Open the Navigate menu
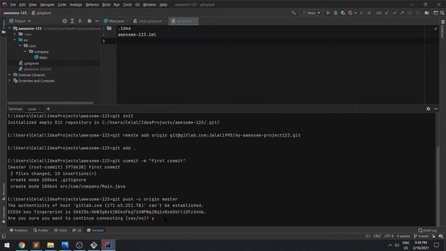 click(47, 5)
